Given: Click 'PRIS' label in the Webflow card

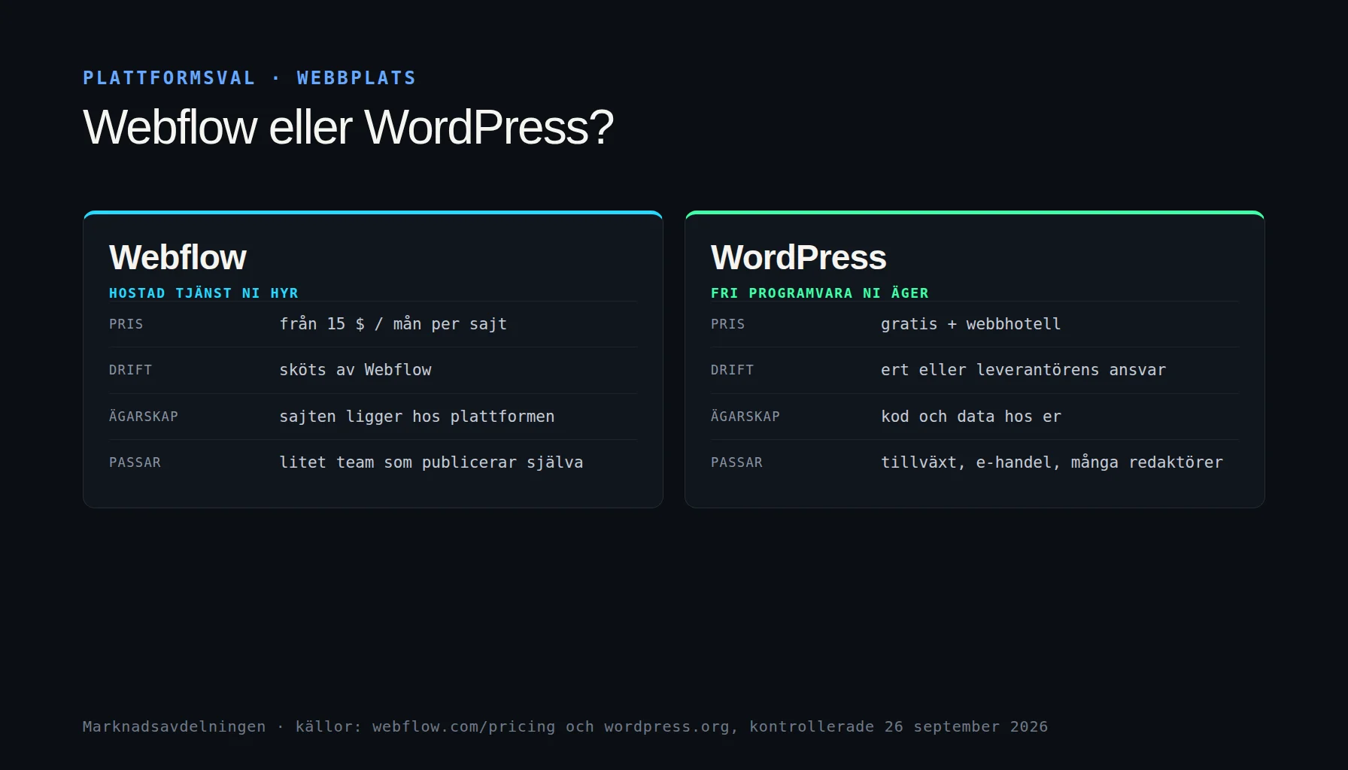Looking at the screenshot, I should 126,324.
